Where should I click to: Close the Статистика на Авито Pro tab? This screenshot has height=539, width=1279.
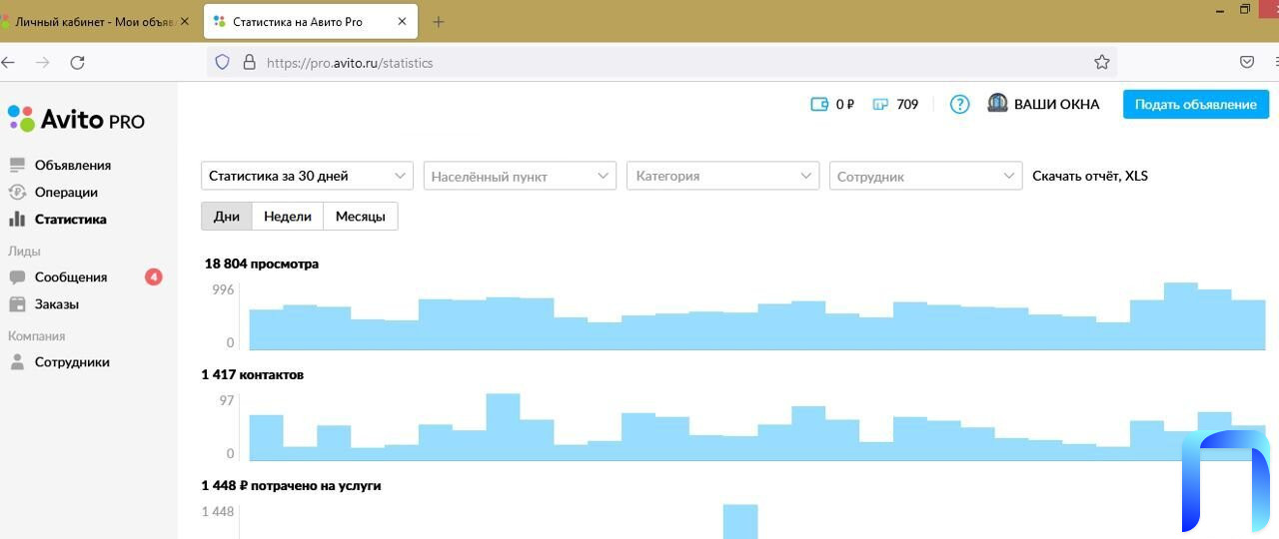pyautogui.click(x=402, y=21)
